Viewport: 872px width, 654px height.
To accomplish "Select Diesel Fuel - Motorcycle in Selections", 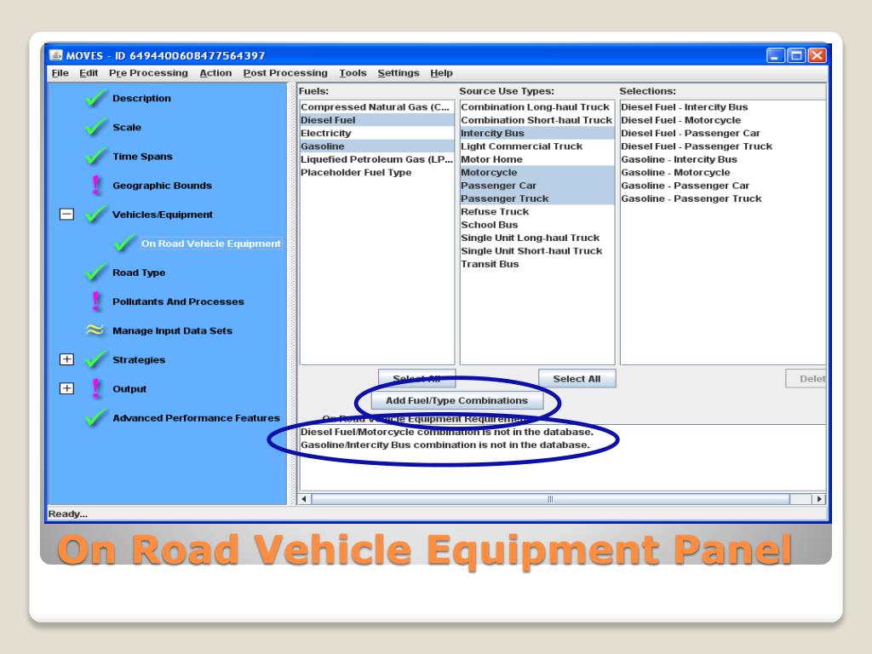I will click(x=723, y=120).
